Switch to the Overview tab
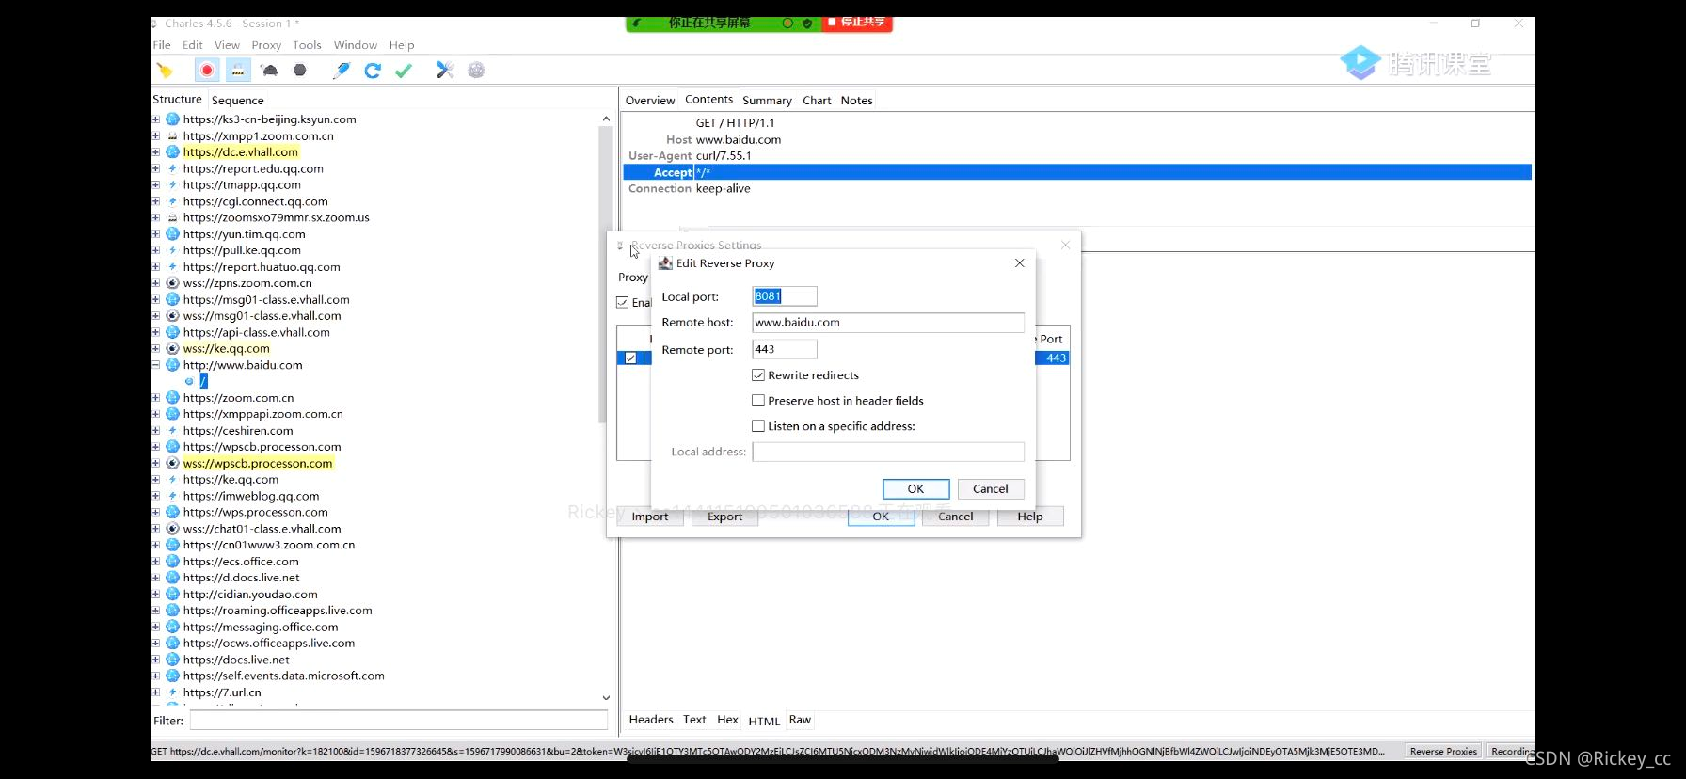Image resolution: width=1686 pixels, height=779 pixels. [x=650, y=101]
